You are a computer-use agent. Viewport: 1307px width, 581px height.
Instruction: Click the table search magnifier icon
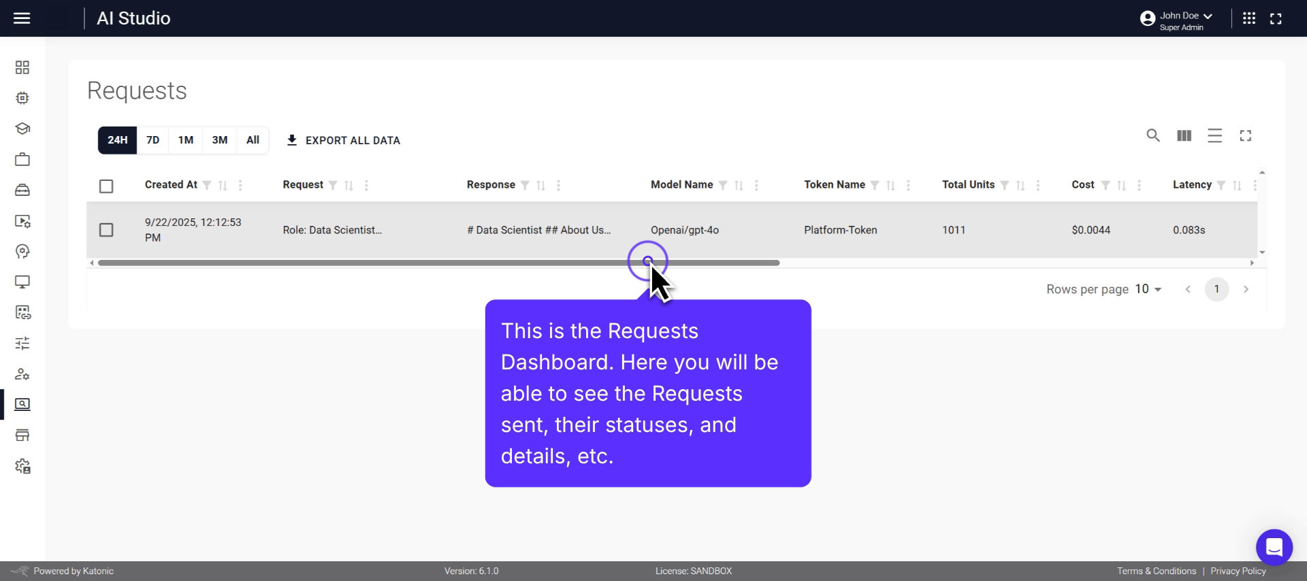pyautogui.click(x=1153, y=135)
